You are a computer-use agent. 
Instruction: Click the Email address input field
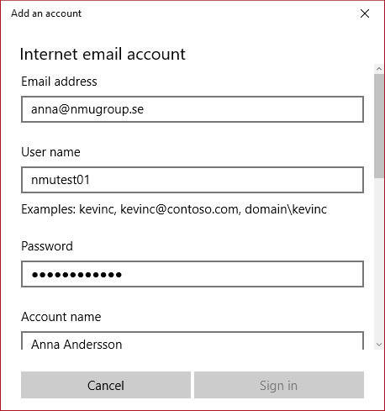pyautogui.click(x=192, y=109)
